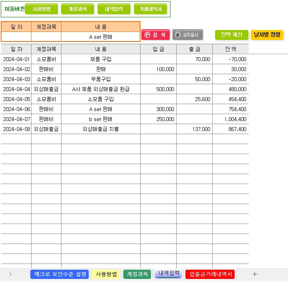
Task: Open 거래내역서 with the green button
Action: (151, 9)
